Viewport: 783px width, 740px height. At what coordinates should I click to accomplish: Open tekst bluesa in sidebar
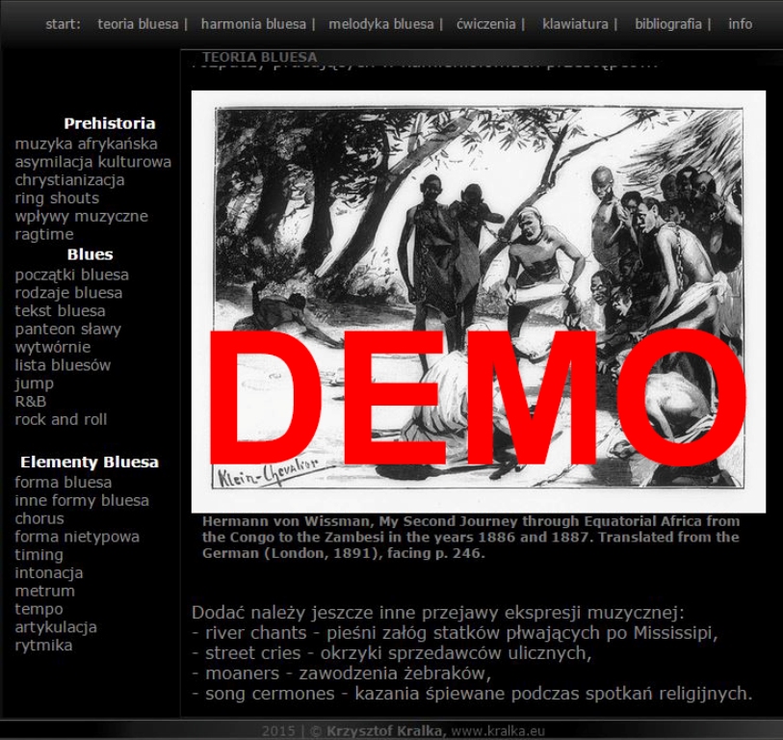pyautogui.click(x=60, y=311)
